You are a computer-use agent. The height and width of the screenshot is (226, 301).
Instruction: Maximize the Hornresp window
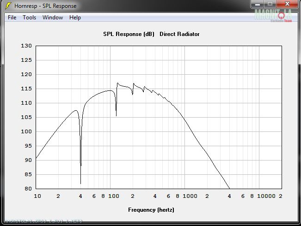(270, 4)
